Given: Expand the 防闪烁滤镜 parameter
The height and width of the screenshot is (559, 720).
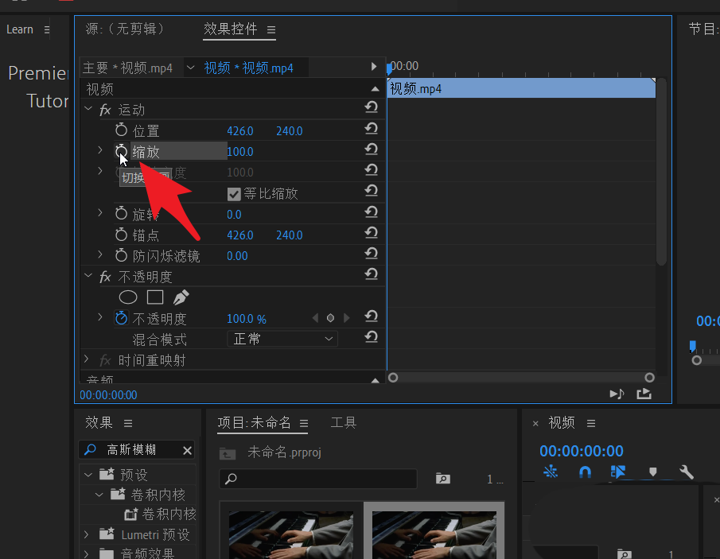Looking at the screenshot, I should (100, 254).
